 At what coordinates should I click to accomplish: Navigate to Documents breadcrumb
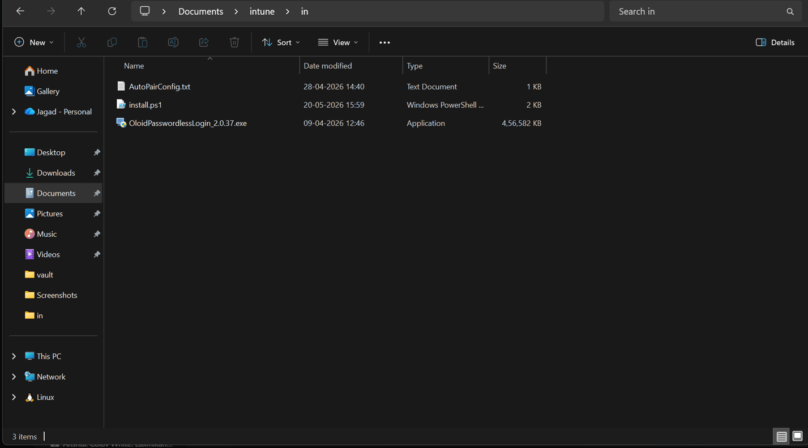200,11
